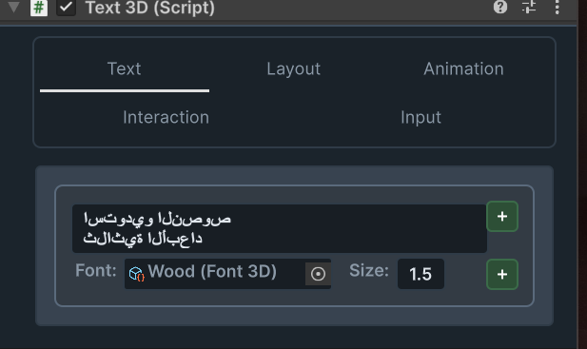Click the green plus button beside text box
Image resolution: width=587 pixels, height=349 pixels.
(502, 216)
